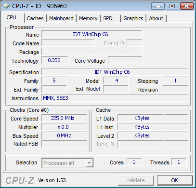
Task: Click the Instructions field MMX, SSE3
Action: pyautogui.click(x=115, y=98)
